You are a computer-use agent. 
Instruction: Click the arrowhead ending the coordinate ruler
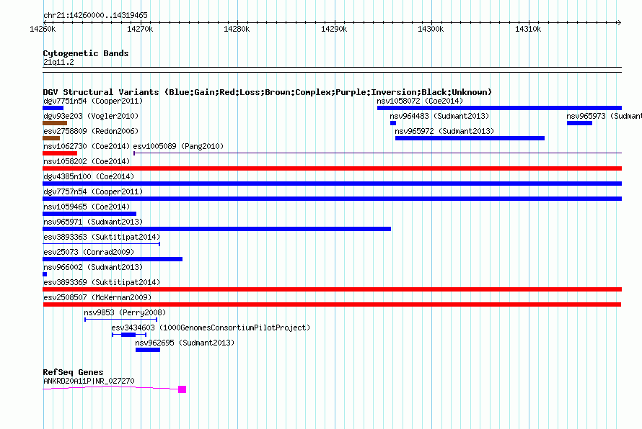[x=619, y=22]
